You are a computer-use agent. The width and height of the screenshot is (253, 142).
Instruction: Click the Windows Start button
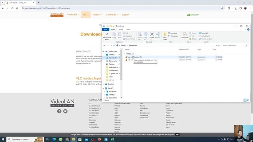pos(3,139)
